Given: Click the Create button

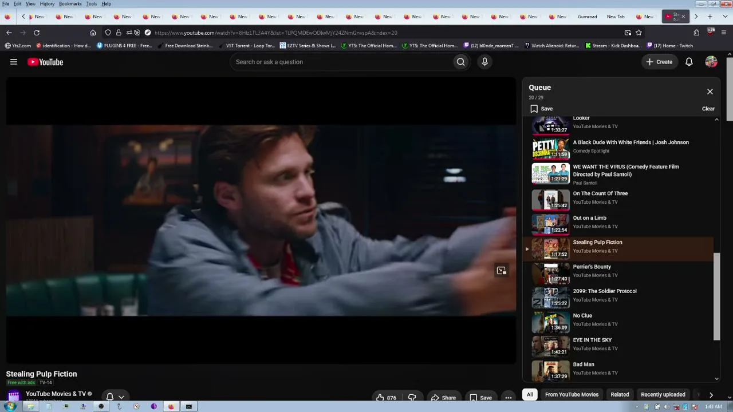Looking at the screenshot, I should coord(659,62).
